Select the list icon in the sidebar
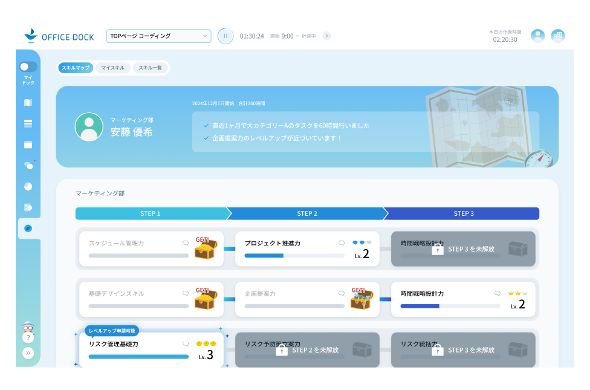Image resolution: width=590 pixels, height=390 pixels. [27, 123]
